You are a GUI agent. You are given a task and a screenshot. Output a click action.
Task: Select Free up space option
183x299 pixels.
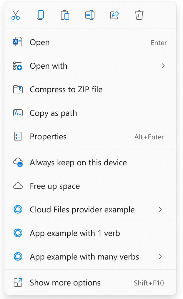click(x=55, y=186)
